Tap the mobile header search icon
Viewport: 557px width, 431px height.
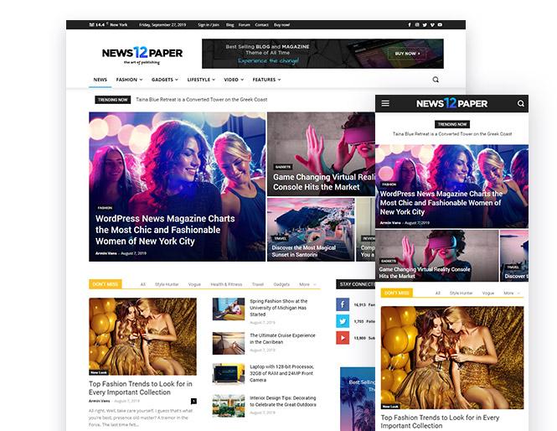pyautogui.click(x=520, y=103)
